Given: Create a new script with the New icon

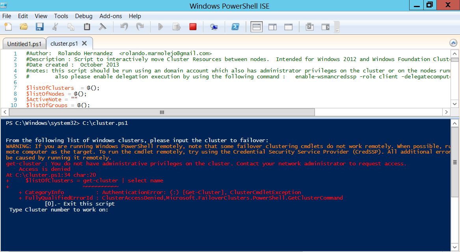Looking at the screenshot, I should pyautogui.click(x=8, y=27).
